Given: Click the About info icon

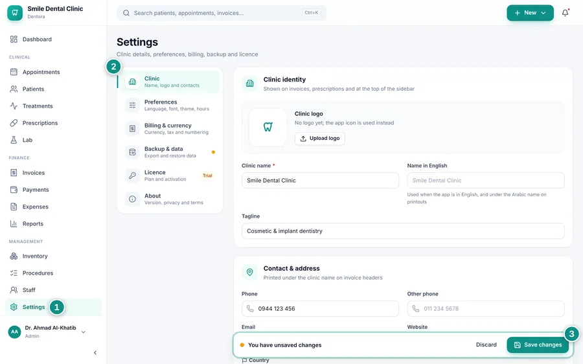Looking at the screenshot, I should pyautogui.click(x=132, y=199).
